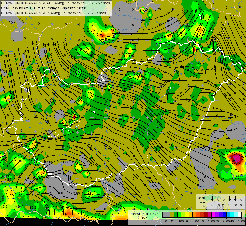This screenshot has height=226, width=246.
Task: Click the 0.165 value on the map
Action: click(x=48, y=162)
